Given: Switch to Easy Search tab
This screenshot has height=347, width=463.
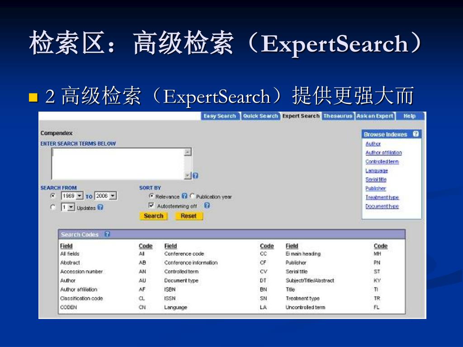Looking at the screenshot, I should pos(220,116).
